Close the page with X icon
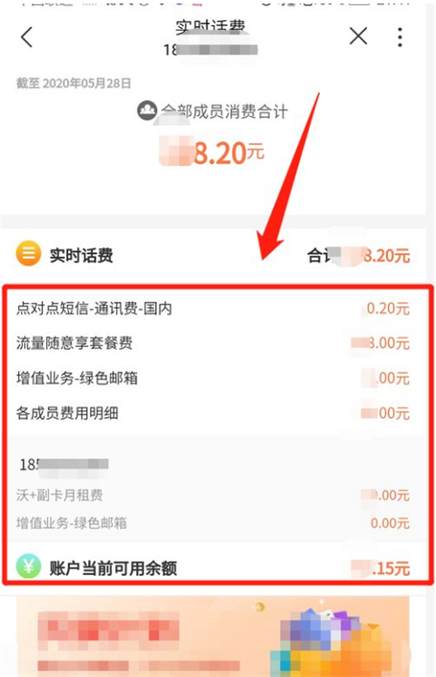 tap(358, 36)
